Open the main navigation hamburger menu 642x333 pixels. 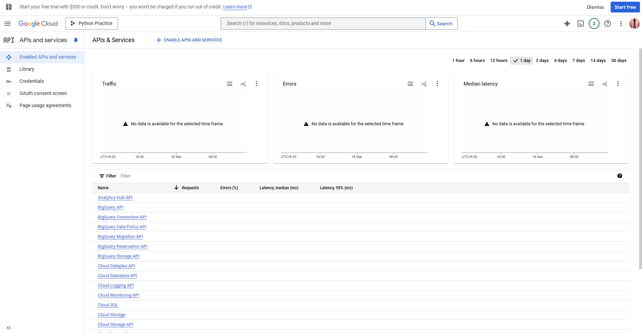coord(7,24)
